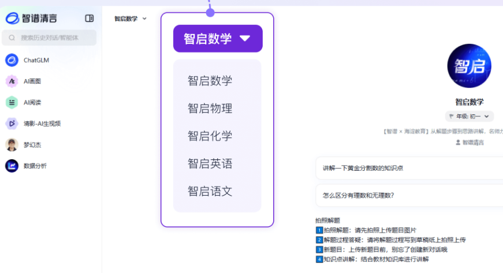Screen dimensions: 503x273
Task: Open 数据分析 data analysis icon
Action: point(12,166)
